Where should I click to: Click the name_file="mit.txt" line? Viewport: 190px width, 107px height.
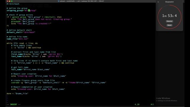pos(18,39)
